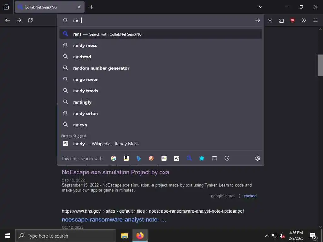
Task: Choose the 'rantingly' suggestion
Action: 161,102
